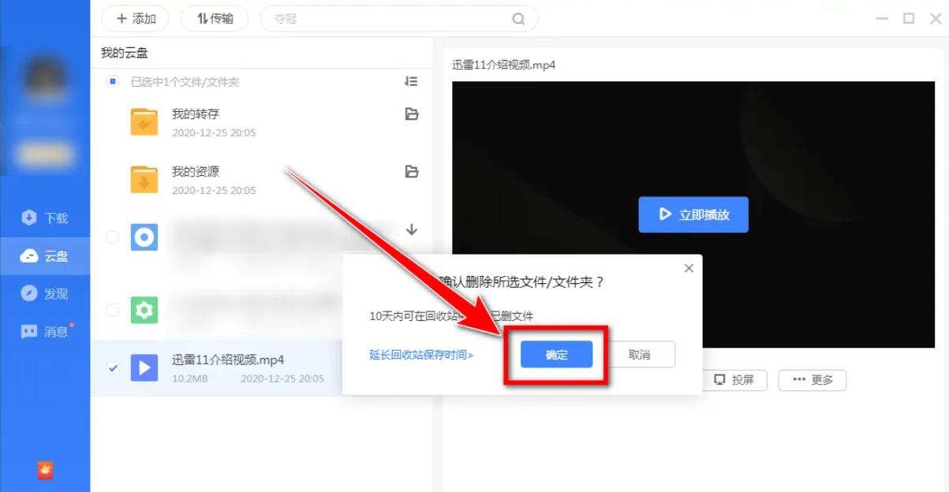Click 立即播放 to play the video
Screen dimensions: 949x492
pos(693,214)
